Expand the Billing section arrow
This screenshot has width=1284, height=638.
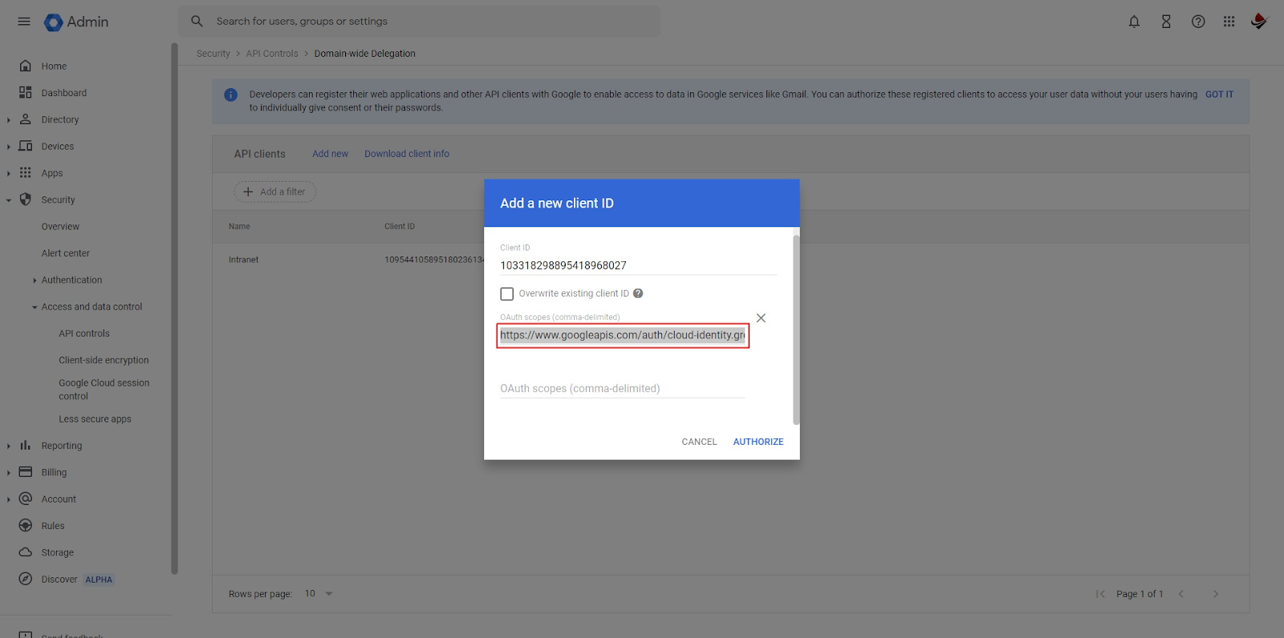9,473
